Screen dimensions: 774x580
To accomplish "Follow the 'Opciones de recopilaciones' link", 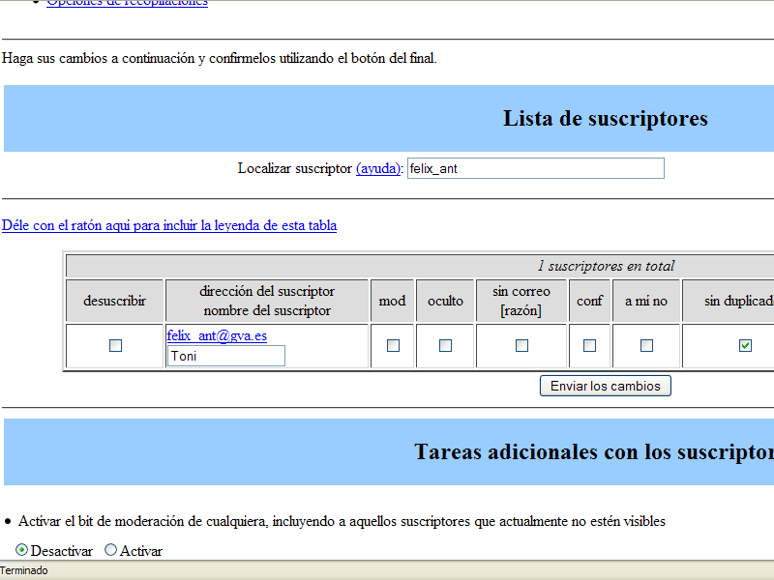I will click(127, 3).
